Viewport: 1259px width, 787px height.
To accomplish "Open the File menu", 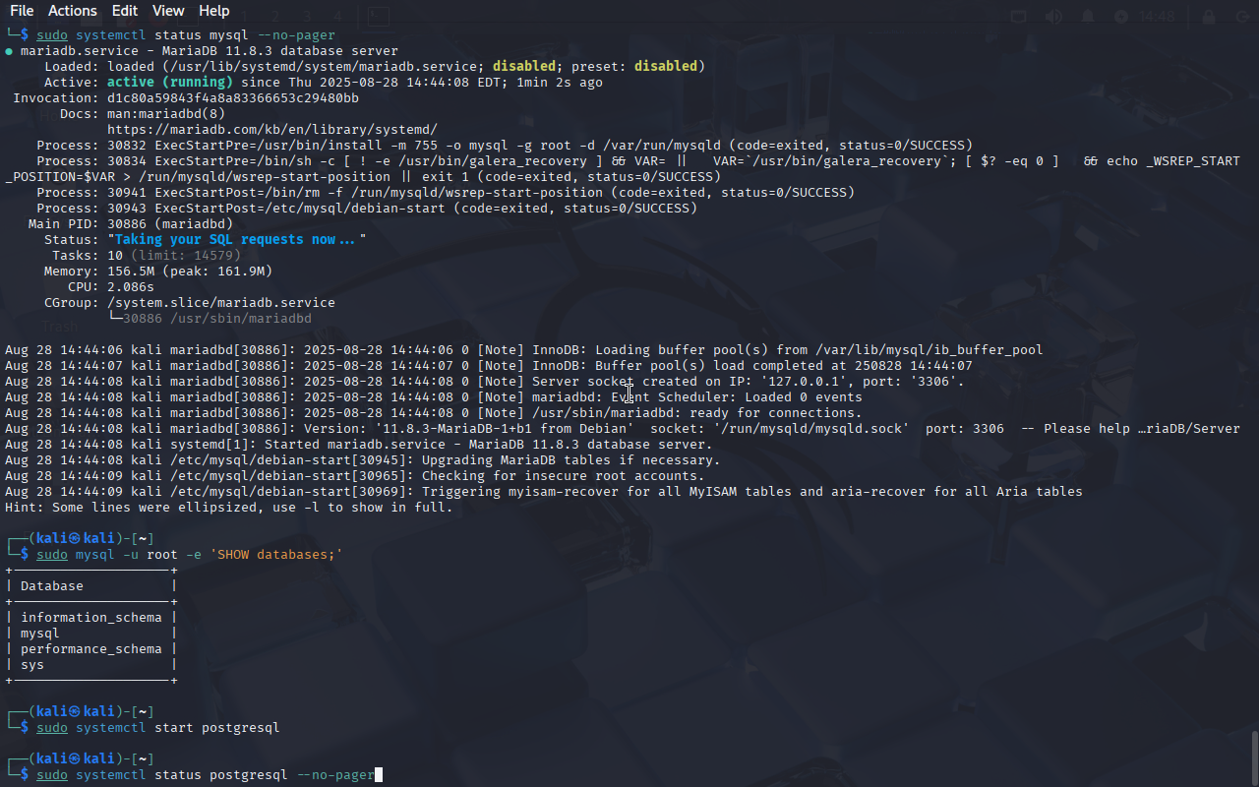I will tap(22, 11).
